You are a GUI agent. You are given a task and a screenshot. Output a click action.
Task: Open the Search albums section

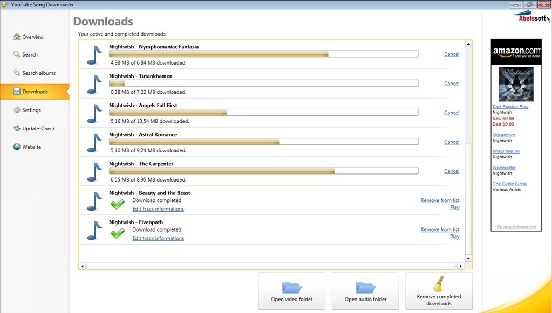[x=35, y=73]
